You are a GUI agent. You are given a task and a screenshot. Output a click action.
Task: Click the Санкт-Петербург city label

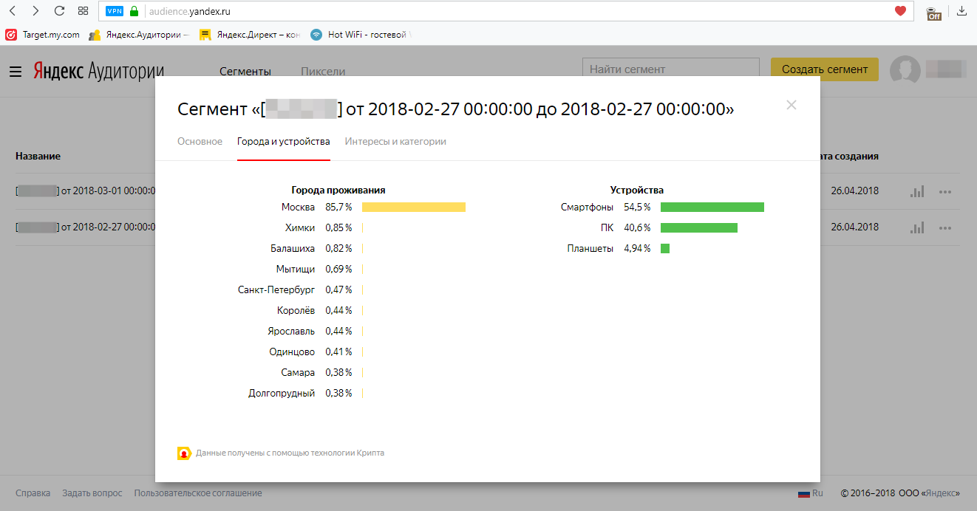(276, 289)
